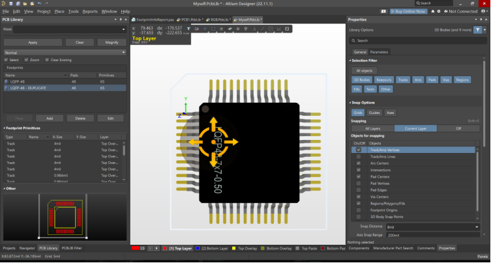The image size is (491, 263).
Task: Click the Undo arrow icon
Action: click(x=41, y=3)
